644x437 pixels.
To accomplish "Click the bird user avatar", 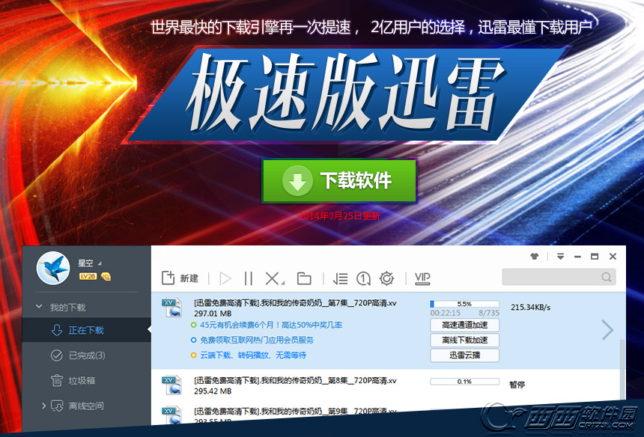I will (x=53, y=268).
